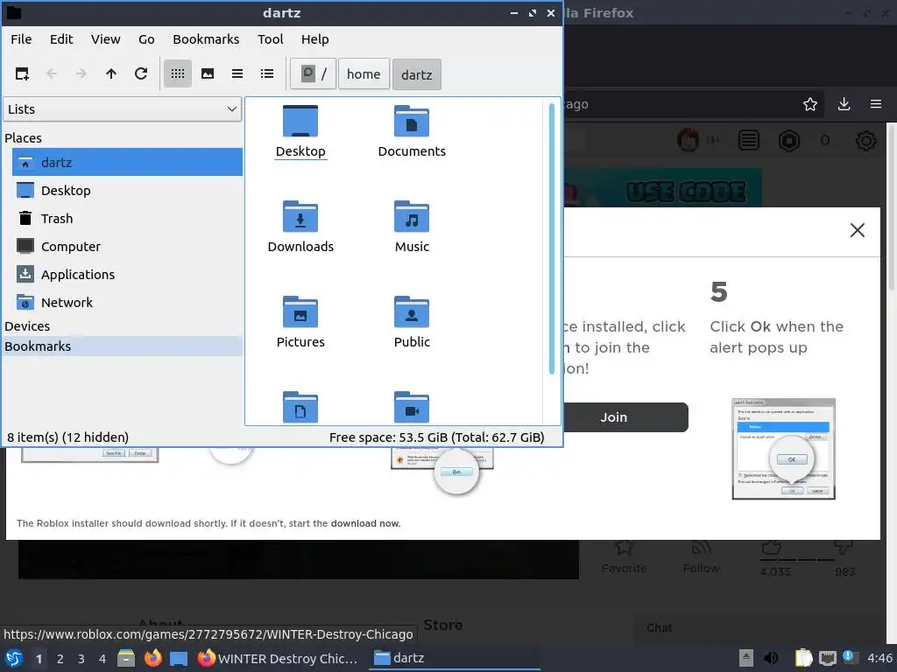Open Firefox downloads panel

[x=844, y=104]
